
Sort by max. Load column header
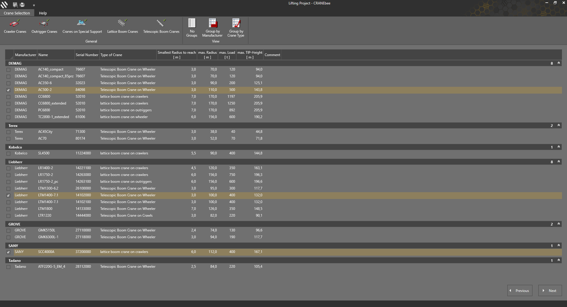pyautogui.click(x=227, y=55)
